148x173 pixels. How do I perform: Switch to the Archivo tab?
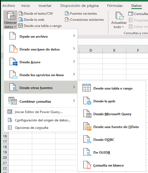pyautogui.click(x=9, y=6)
